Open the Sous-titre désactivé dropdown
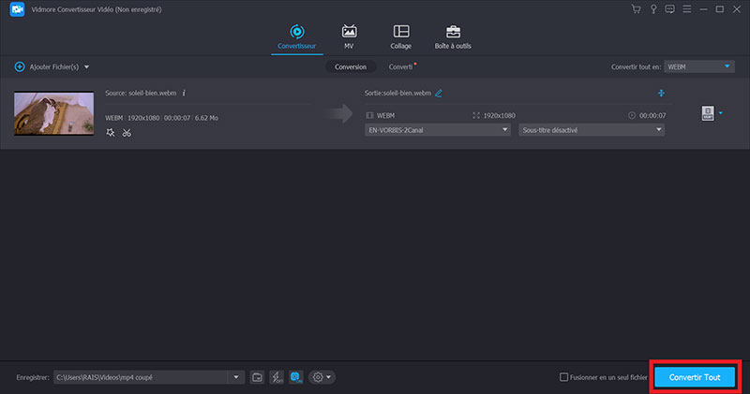Viewport: 750px width, 394px height. [x=592, y=130]
